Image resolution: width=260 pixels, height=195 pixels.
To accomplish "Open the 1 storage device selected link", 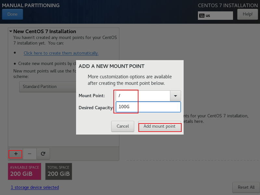I will (x=35, y=188).
